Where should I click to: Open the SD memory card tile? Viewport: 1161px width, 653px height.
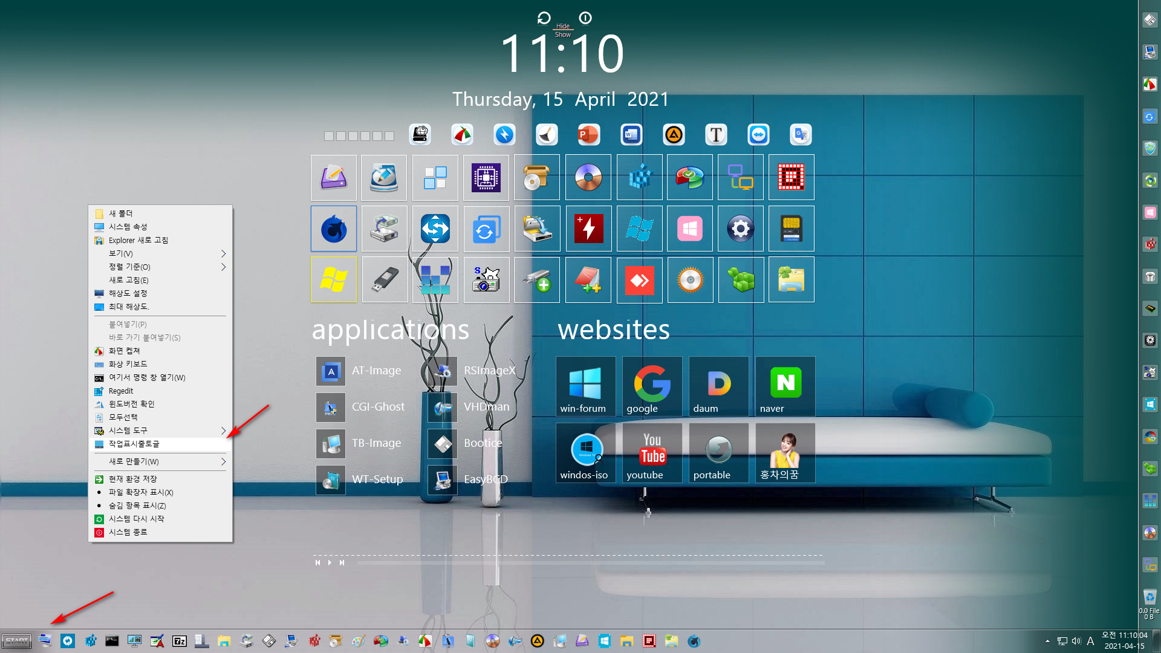[x=792, y=229]
